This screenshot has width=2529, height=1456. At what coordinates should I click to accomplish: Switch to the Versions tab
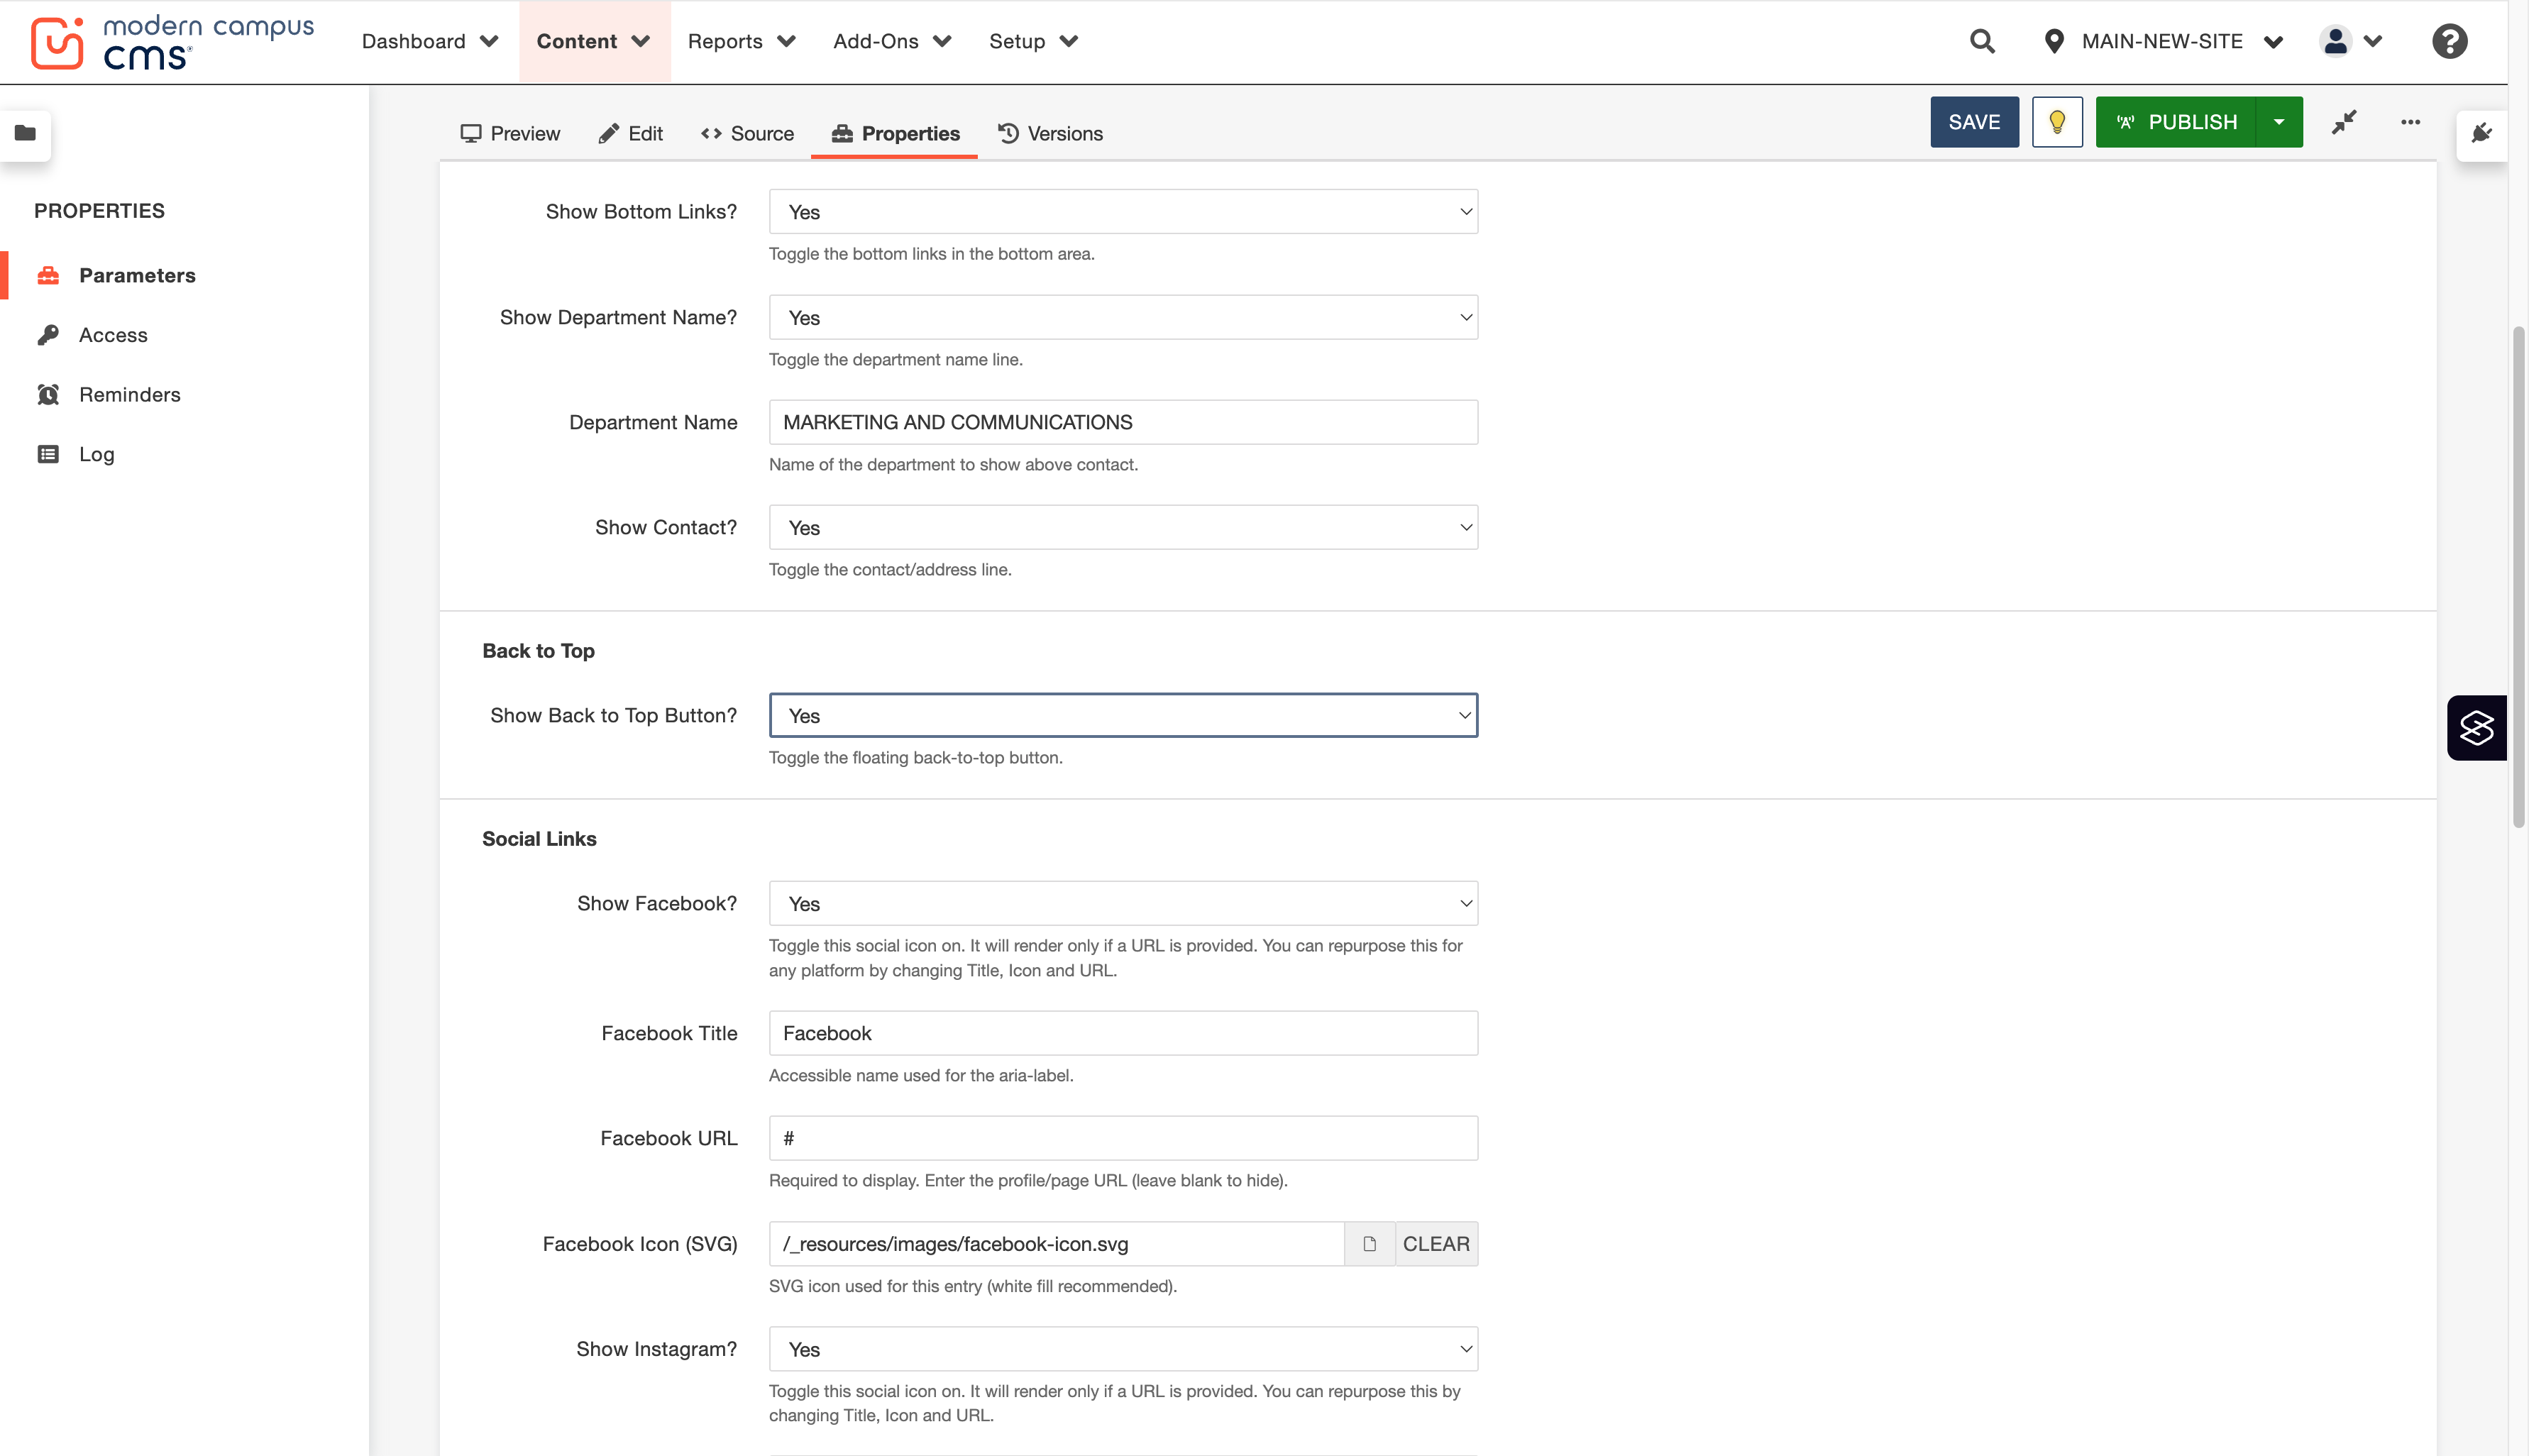click(1050, 133)
